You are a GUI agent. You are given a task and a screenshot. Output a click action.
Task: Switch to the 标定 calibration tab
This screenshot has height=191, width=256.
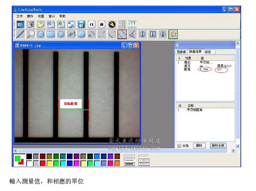[x=208, y=52]
